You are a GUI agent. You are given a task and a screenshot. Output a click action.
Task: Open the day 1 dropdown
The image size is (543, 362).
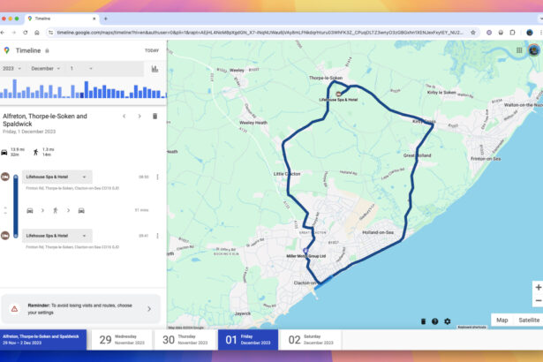(81, 69)
